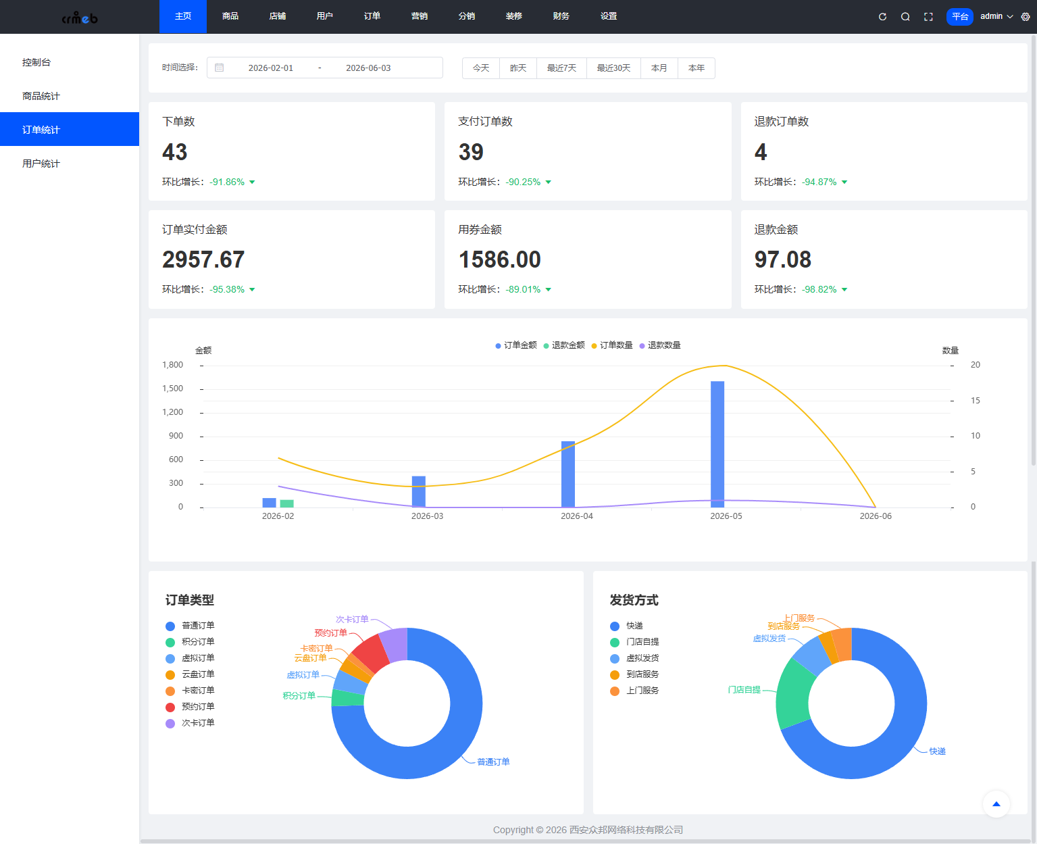Viewport: 1037px width, 844px height.
Task: Toggle fullscreen mode icon
Action: click(x=928, y=17)
